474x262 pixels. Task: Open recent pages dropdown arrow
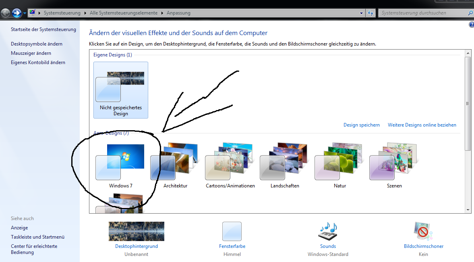pyautogui.click(x=25, y=13)
